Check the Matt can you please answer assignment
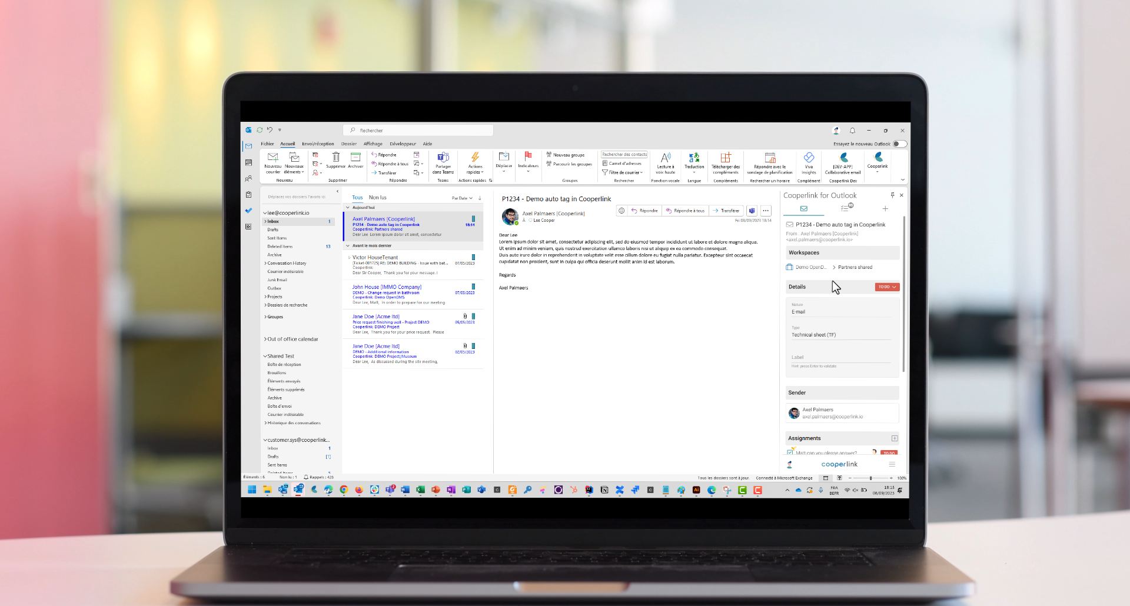The width and height of the screenshot is (1130, 606). [790, 451]
